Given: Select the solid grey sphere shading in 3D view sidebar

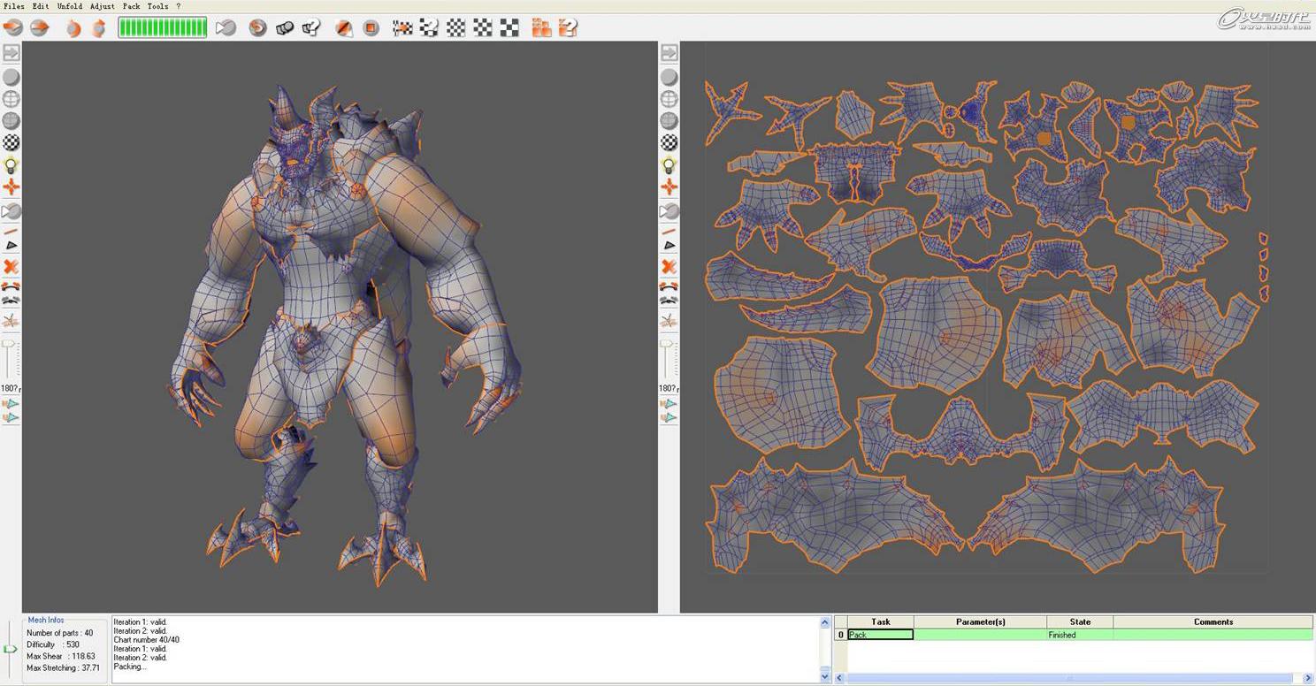Looking at the screenshot, I should pyautogui.click(x=11, y=77).
